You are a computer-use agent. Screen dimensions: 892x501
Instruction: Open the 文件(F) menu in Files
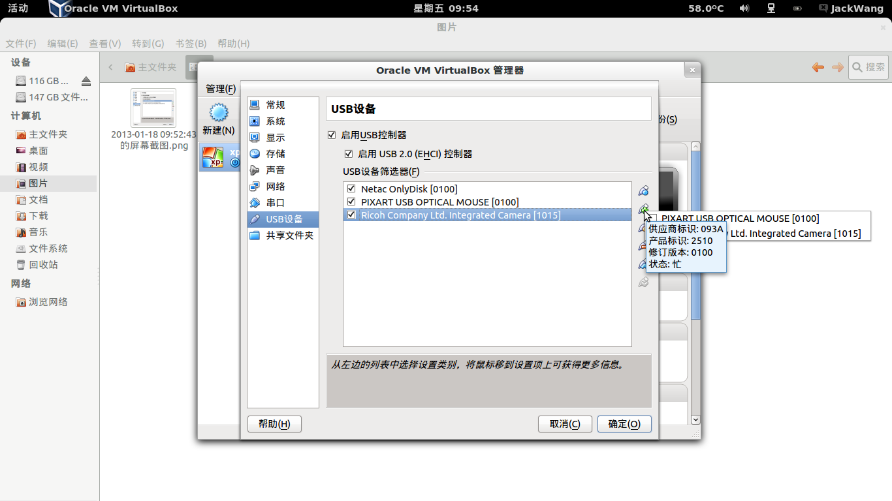[x=21, y=44]
